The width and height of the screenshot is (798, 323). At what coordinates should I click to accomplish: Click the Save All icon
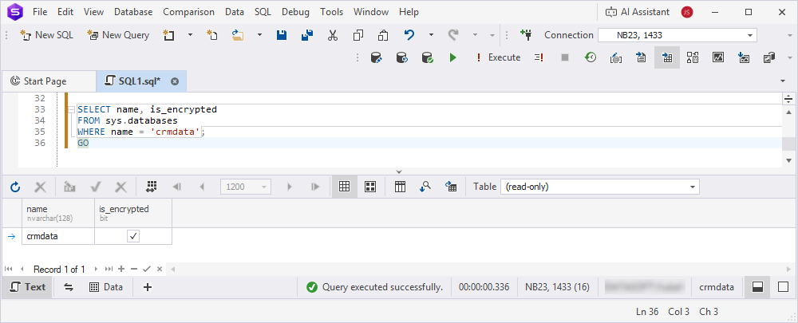307,35
